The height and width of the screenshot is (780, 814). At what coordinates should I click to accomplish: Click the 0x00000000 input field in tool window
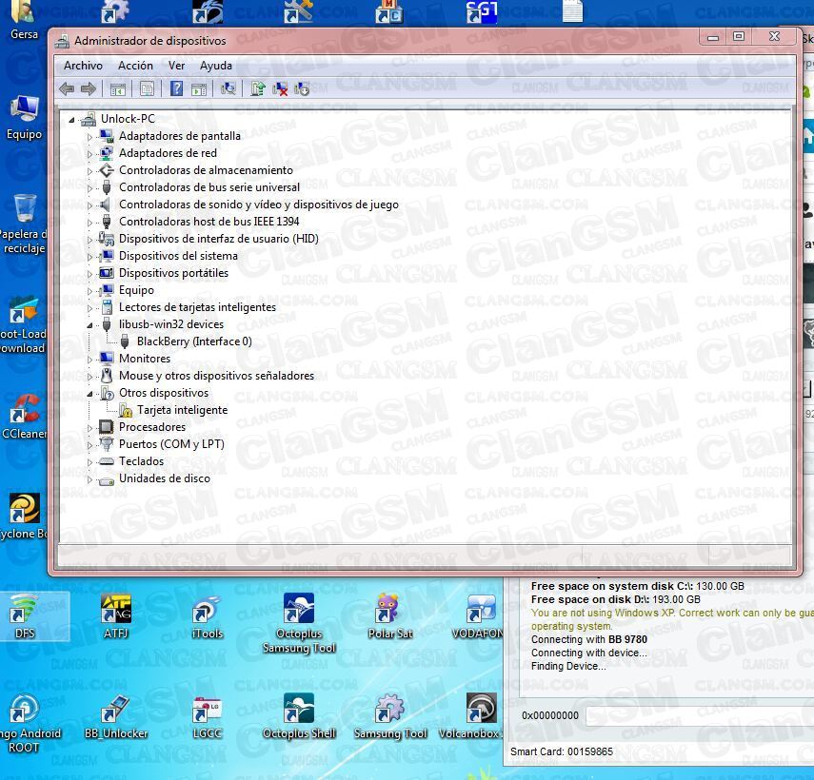[699, 715]
